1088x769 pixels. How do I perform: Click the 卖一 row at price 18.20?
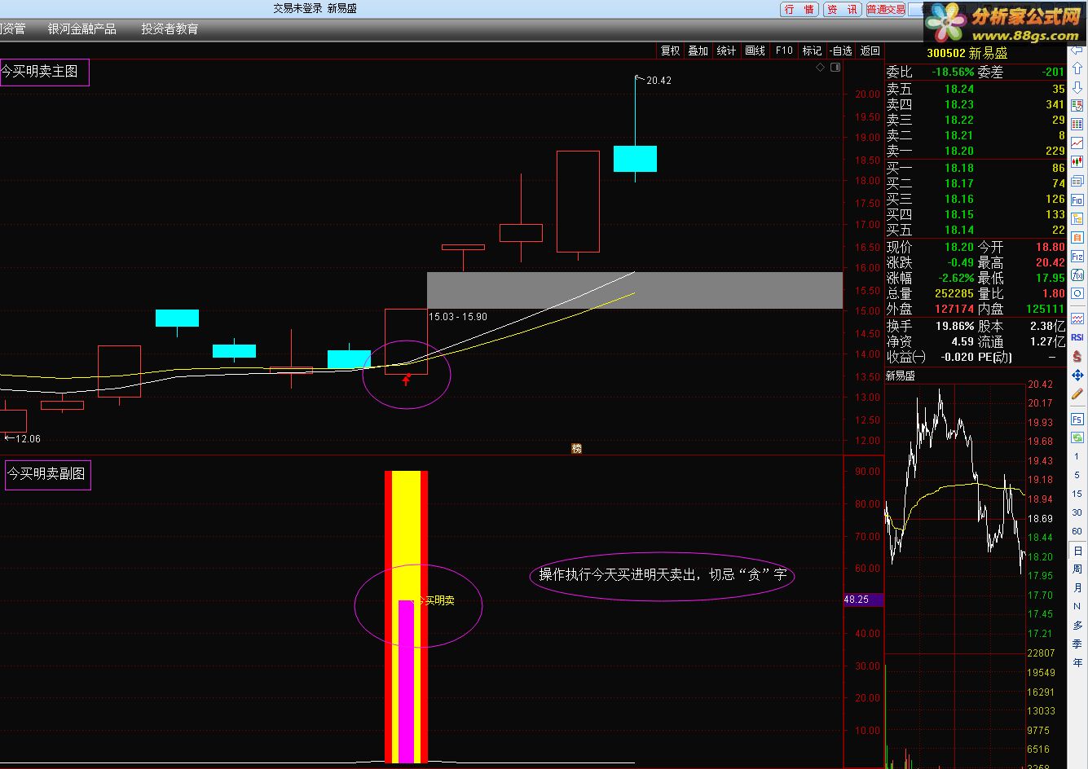976,151
